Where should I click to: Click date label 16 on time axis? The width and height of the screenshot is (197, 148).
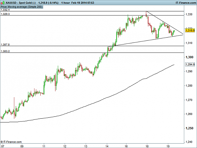(126, 146)
